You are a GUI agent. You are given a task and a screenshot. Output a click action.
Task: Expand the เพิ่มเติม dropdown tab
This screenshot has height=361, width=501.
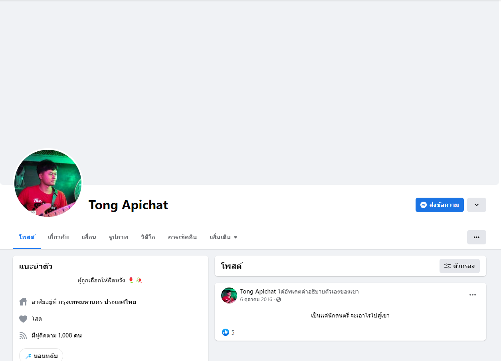pos(224,237)
